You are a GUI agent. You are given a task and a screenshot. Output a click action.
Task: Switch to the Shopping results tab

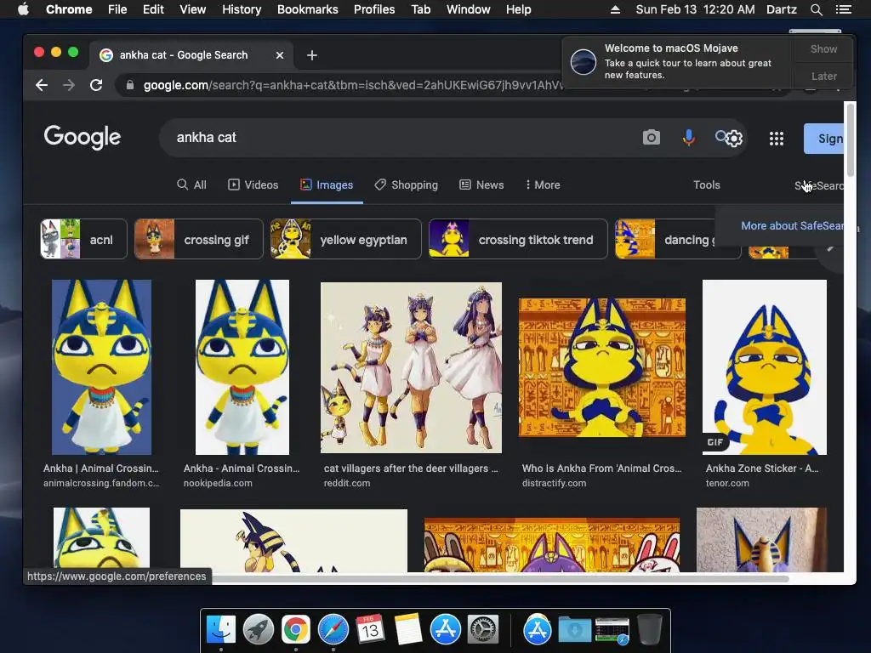click(406, 185)
